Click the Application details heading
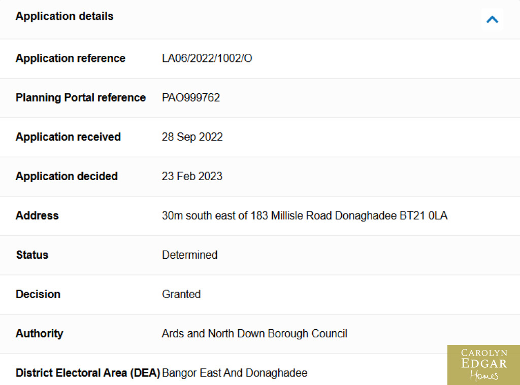 [x=64, y=16]
